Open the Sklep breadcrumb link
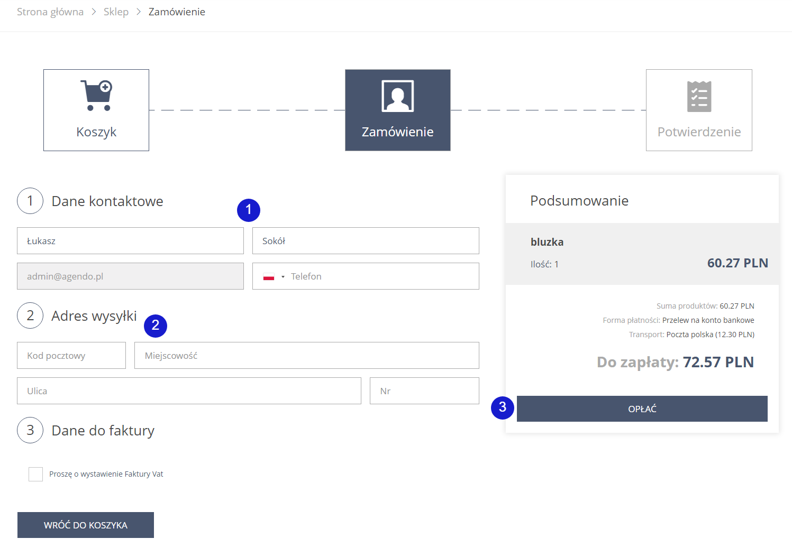Viewport: 792px width, 548px height. [x=116, y=12]
